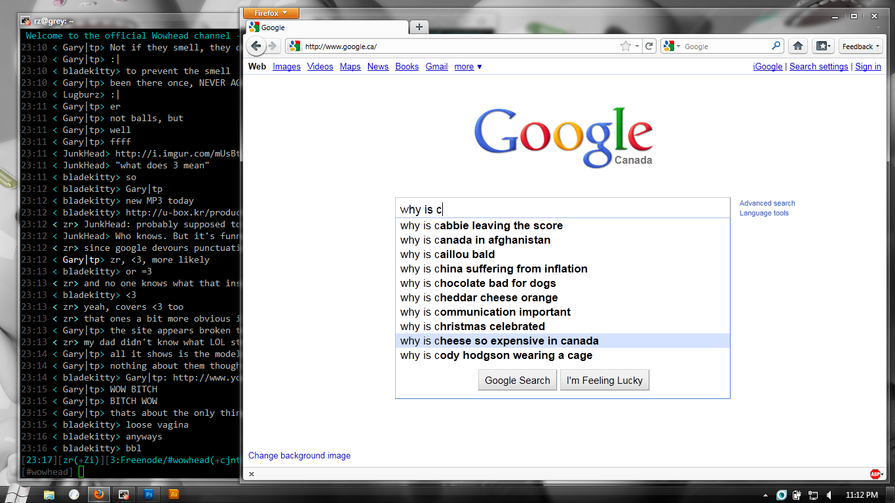
Task: Open Gmail from the top bar
Action: click(436, 66)
